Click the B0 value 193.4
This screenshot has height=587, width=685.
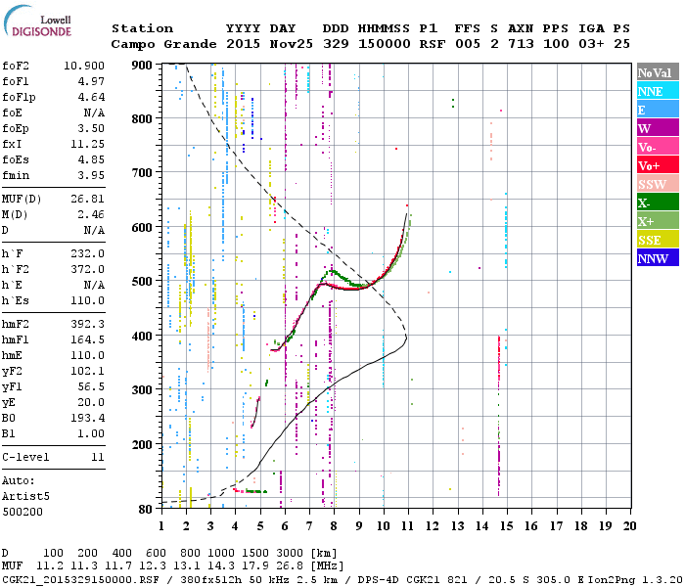(x=88, y=419)
